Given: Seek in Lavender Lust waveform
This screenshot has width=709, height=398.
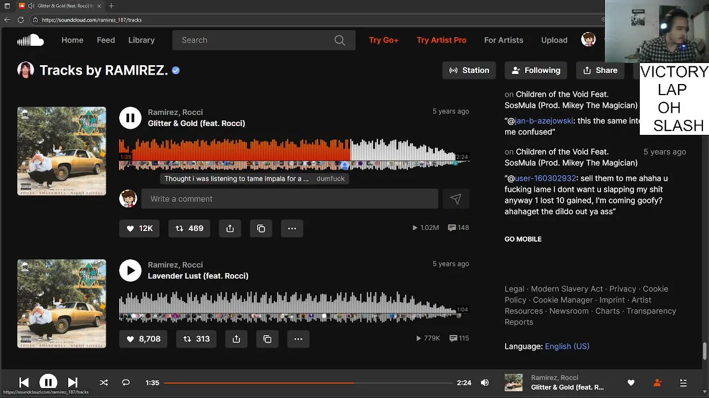Looking at the screenshot, I should coord(294,307).
